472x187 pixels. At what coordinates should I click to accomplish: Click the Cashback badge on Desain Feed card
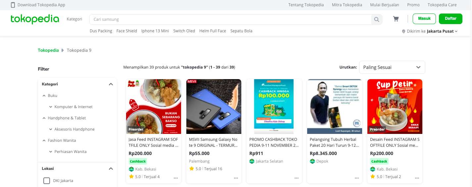[x=379, y=161]
